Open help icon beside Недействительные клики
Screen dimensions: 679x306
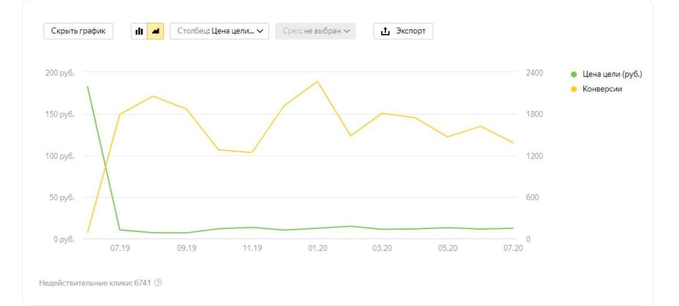click(158, 283)
